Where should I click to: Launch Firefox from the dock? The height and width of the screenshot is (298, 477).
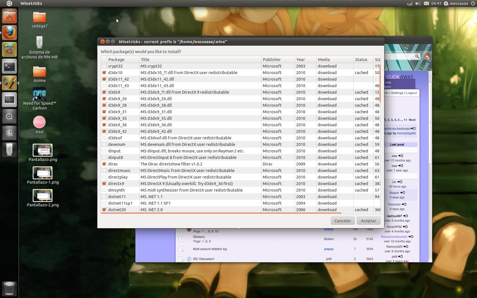point(9,33)
